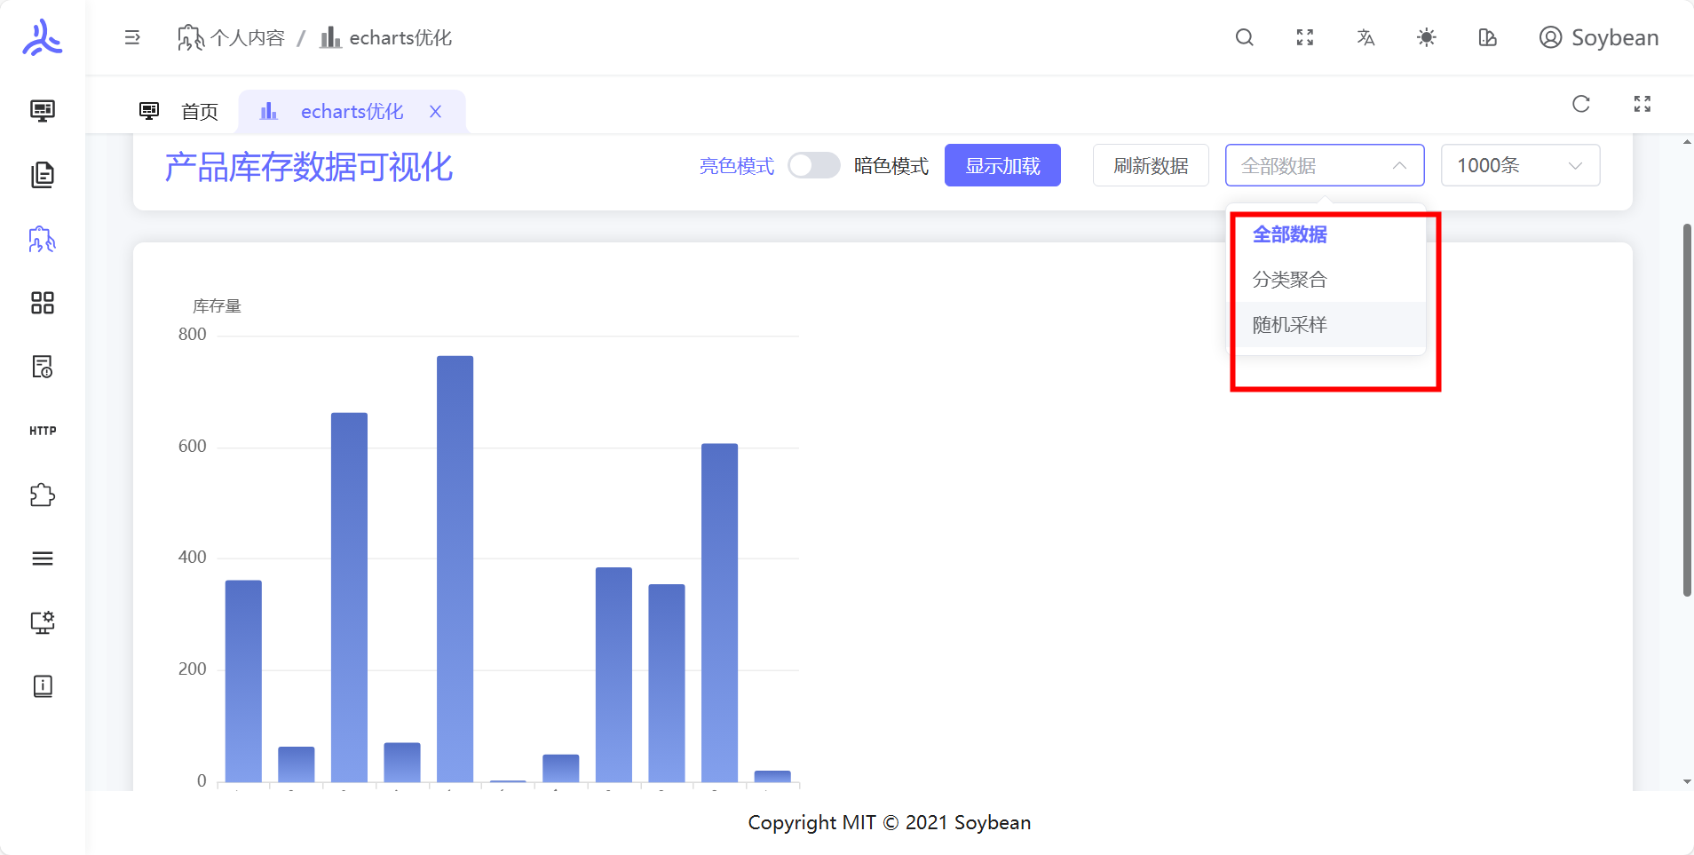The image size is (1694, 855).
Task: Choose 随机采样 option in the dropdown
Action: 1289,325
